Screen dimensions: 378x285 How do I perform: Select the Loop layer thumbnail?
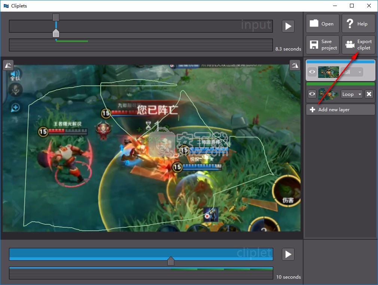328,94
